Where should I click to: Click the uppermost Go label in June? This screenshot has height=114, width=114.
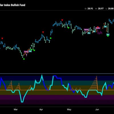tap(105, 27)
